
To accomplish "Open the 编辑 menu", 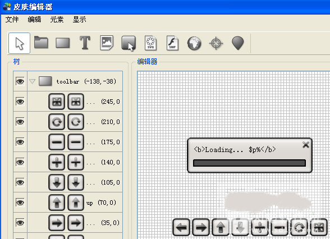I will coord(34,20).
